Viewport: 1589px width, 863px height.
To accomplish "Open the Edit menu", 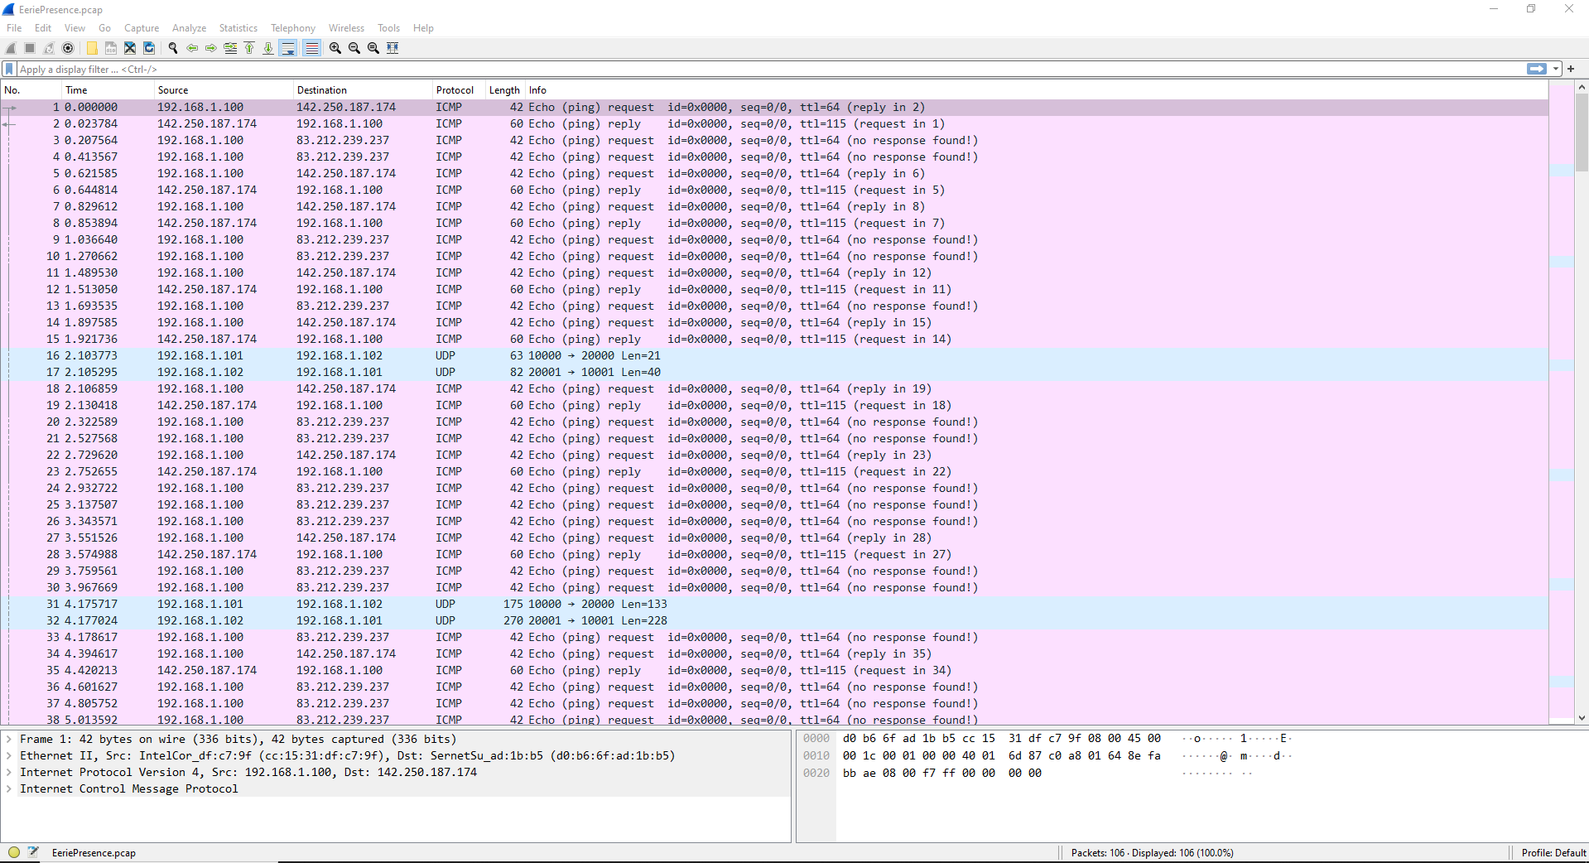I will (43, 27).
